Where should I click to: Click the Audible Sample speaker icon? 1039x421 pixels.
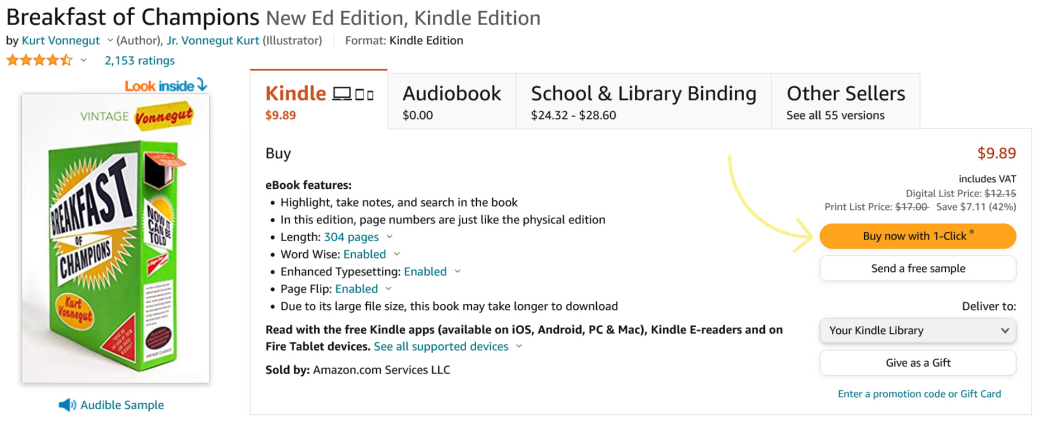pos(67,404)
